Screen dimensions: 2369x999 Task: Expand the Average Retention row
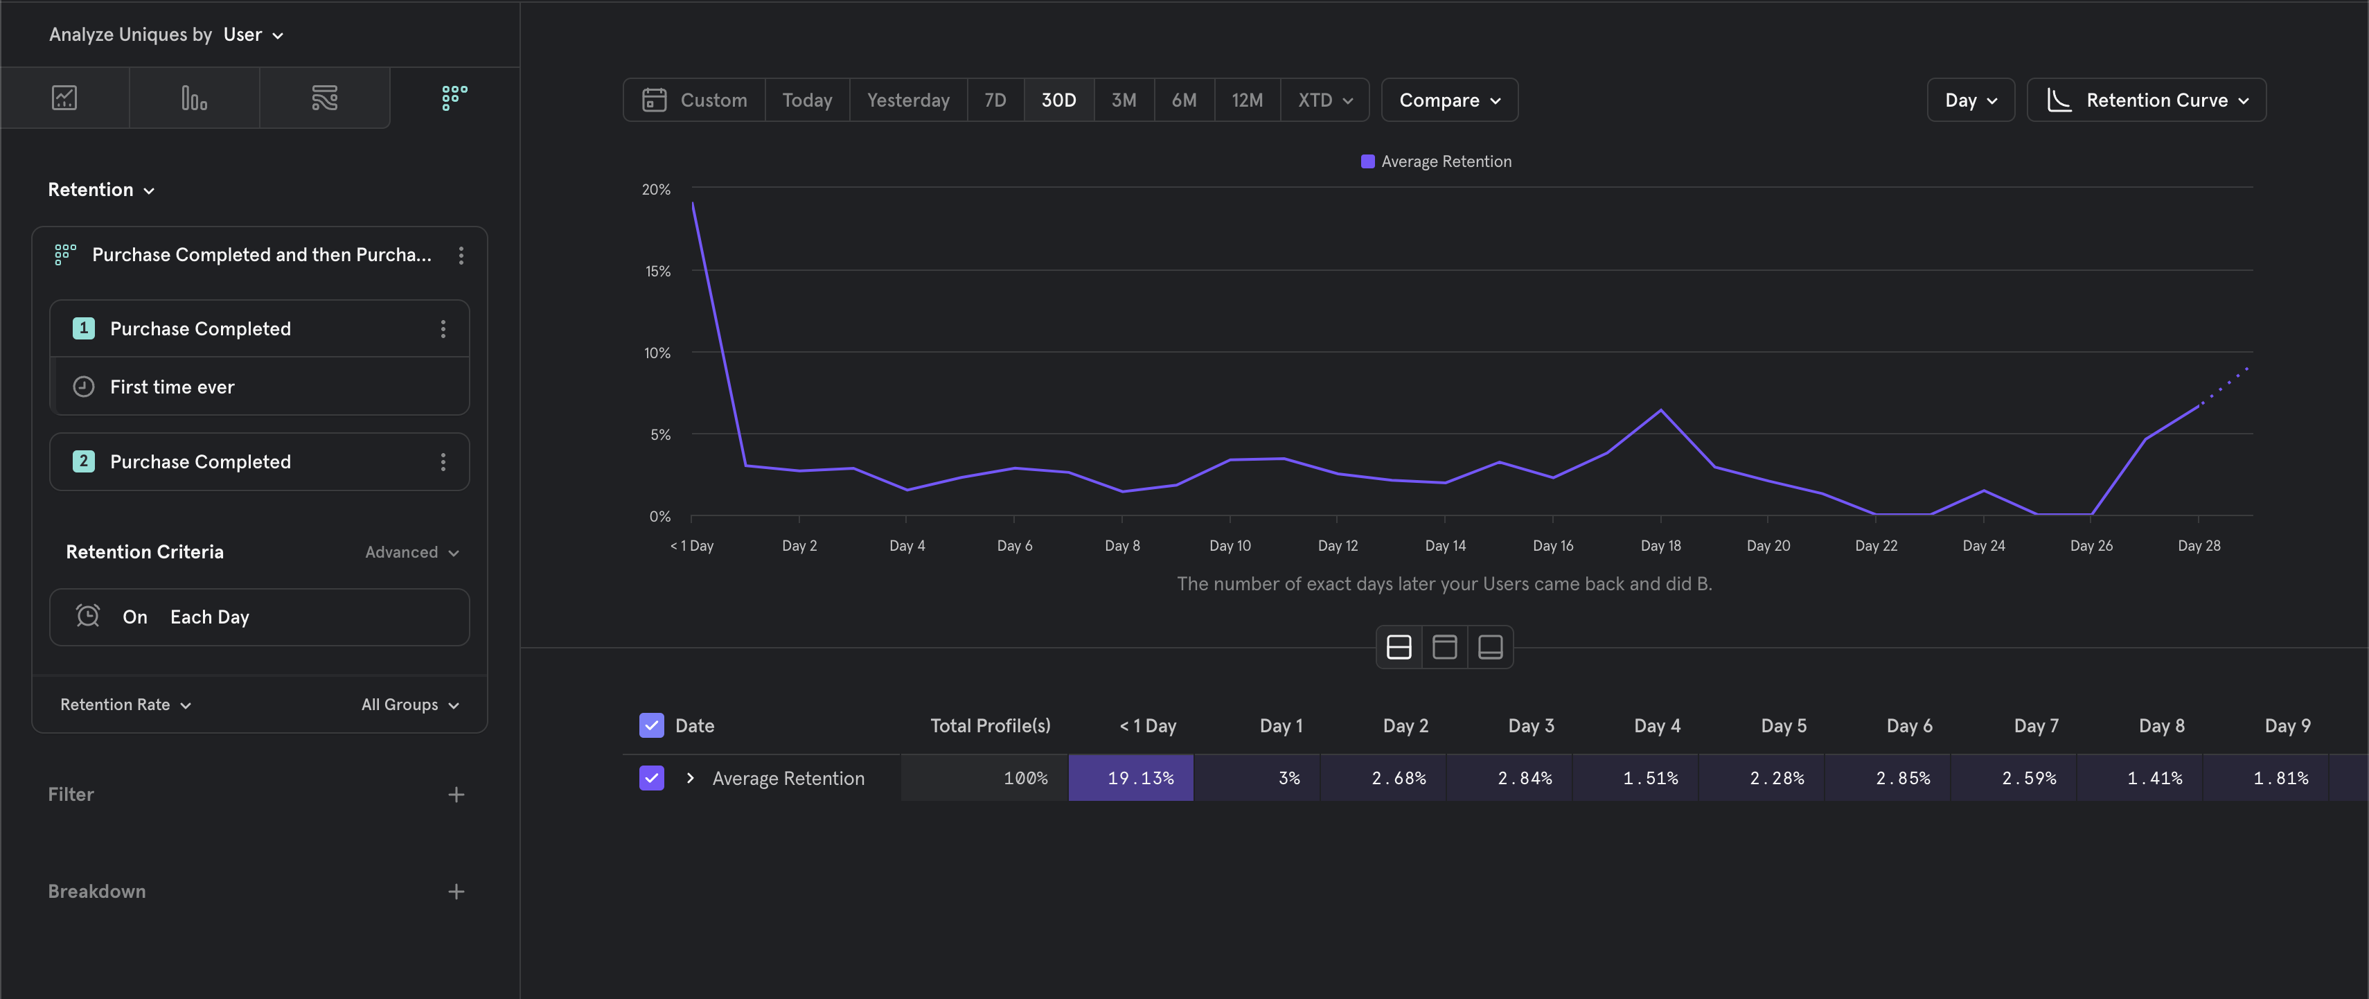[x=690, y=778]
